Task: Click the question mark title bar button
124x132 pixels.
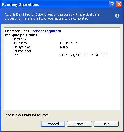Action: point(112,4)
